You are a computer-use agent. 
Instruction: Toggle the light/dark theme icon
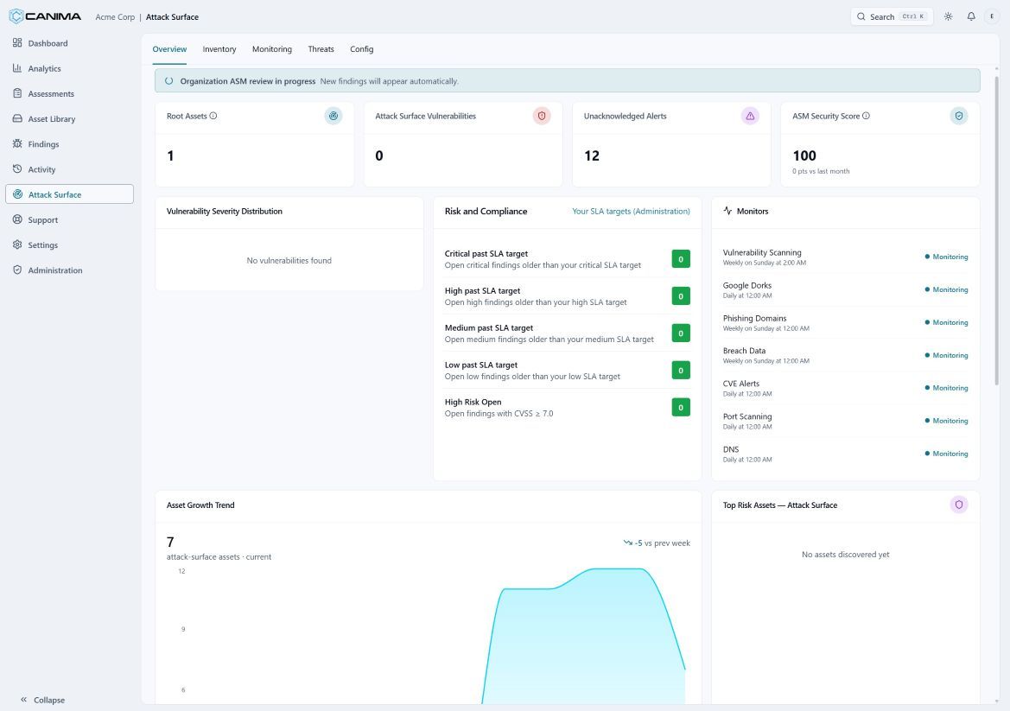point(948,16)
